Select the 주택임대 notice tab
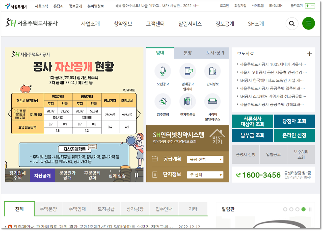 tap(77, 209)
